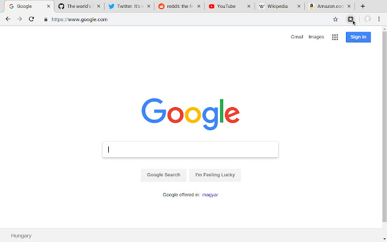
Task: Open the Google apps grid
Action: pos(335,37)
